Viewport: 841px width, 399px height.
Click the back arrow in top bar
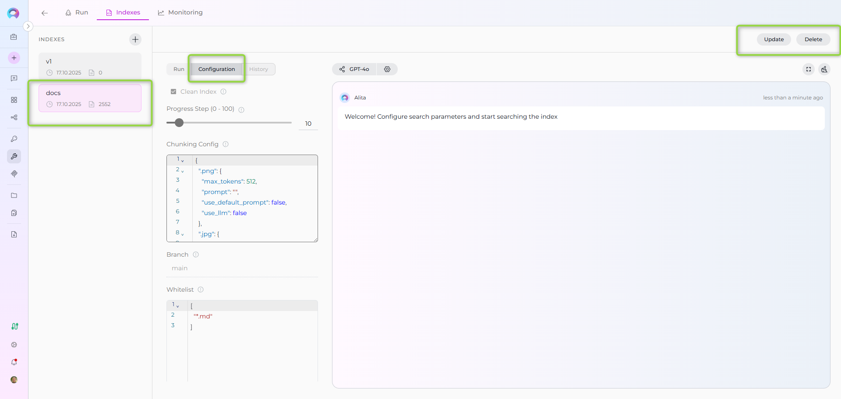coord(45,13)
